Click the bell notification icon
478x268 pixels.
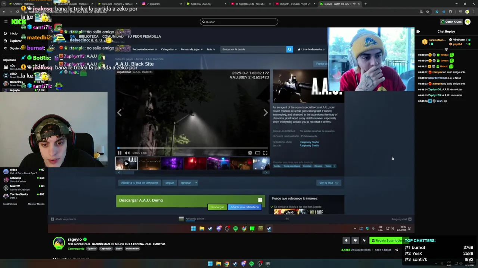346,240
